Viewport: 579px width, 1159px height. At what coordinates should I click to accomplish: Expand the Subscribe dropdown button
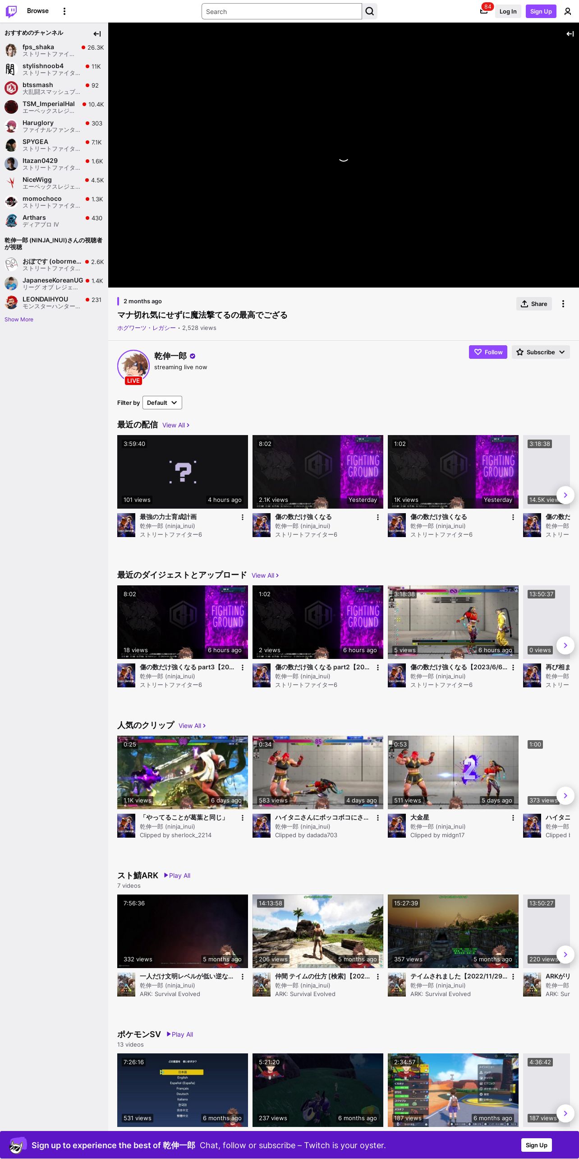click(x=541, y=352)
